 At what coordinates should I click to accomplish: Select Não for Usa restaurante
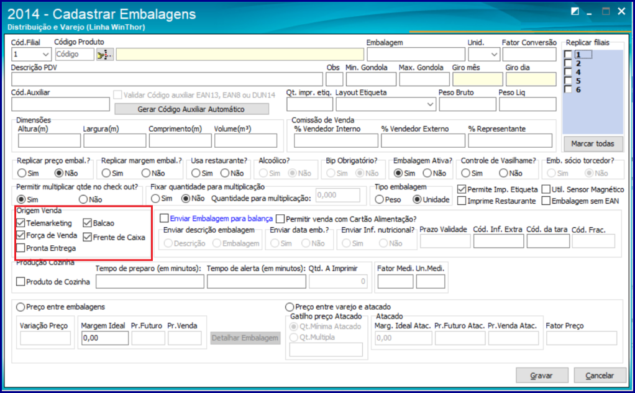click(x=225, y=173)
